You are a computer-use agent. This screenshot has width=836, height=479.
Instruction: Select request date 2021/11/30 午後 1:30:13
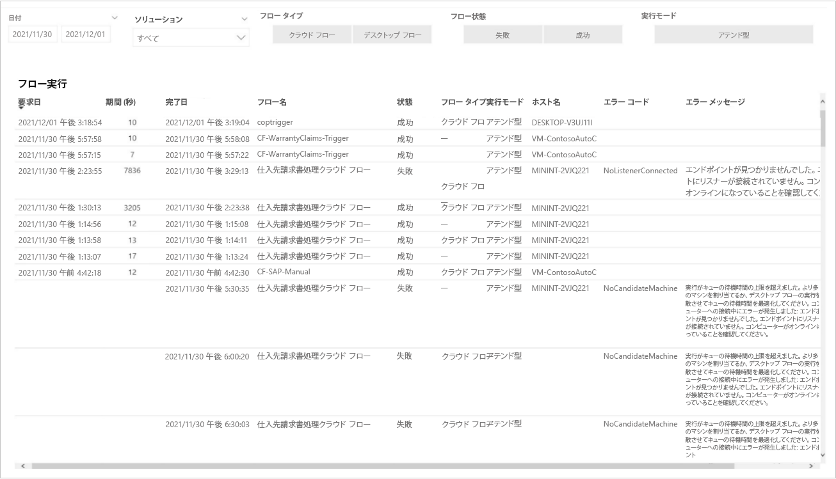[60, 207]
